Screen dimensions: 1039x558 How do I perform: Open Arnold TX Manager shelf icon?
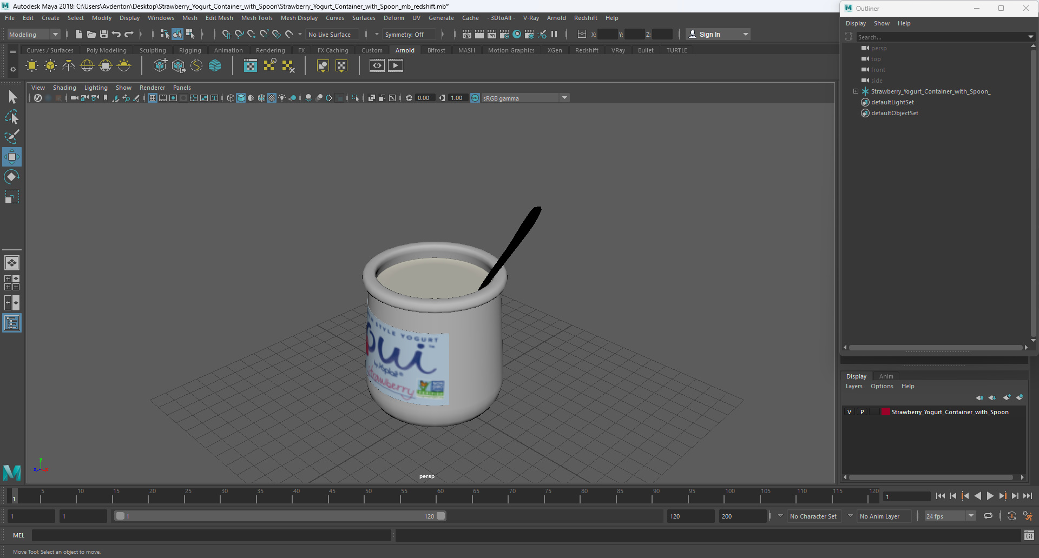[251, 66]
